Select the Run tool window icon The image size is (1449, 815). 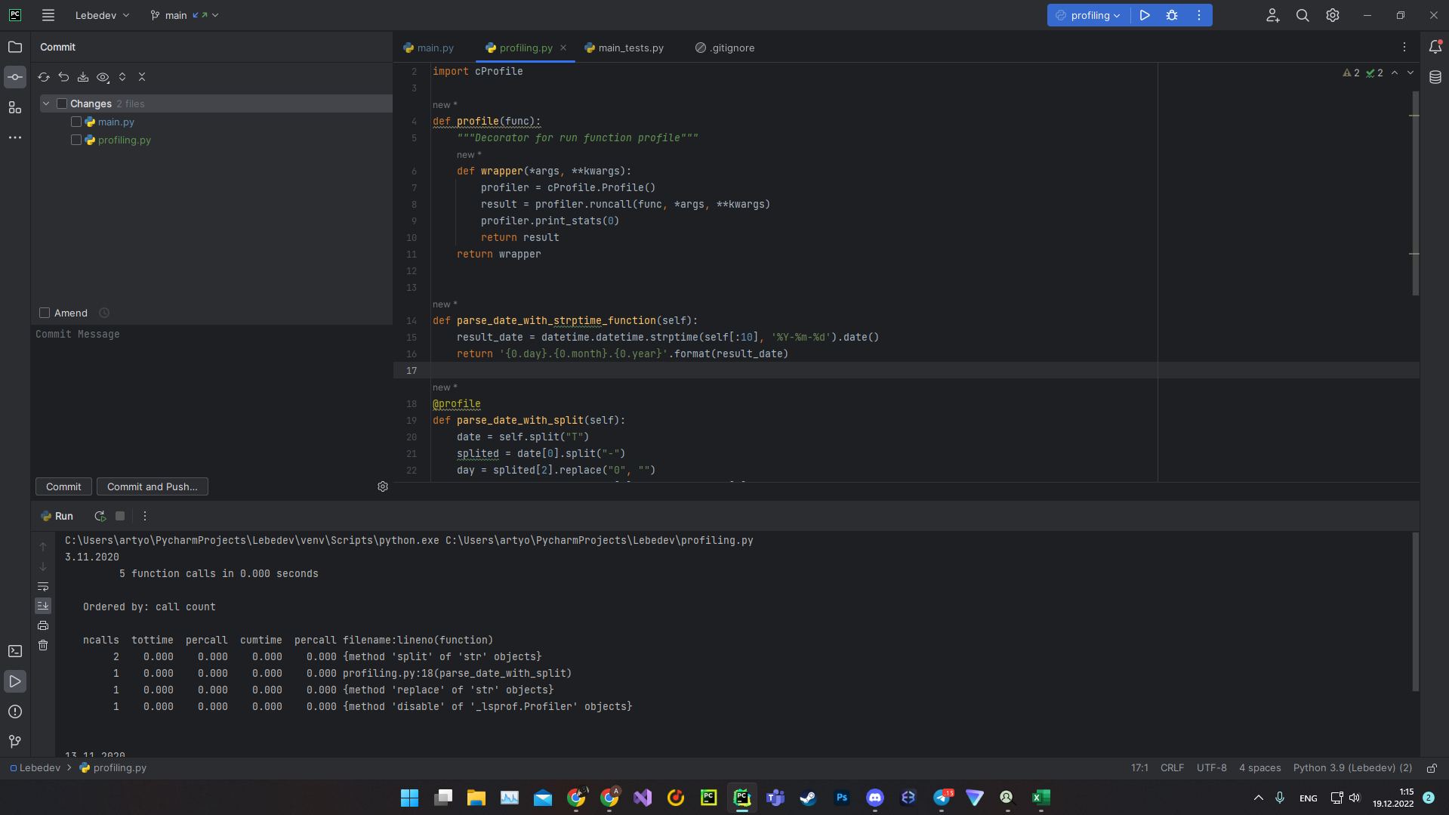[x=14, y=681]
